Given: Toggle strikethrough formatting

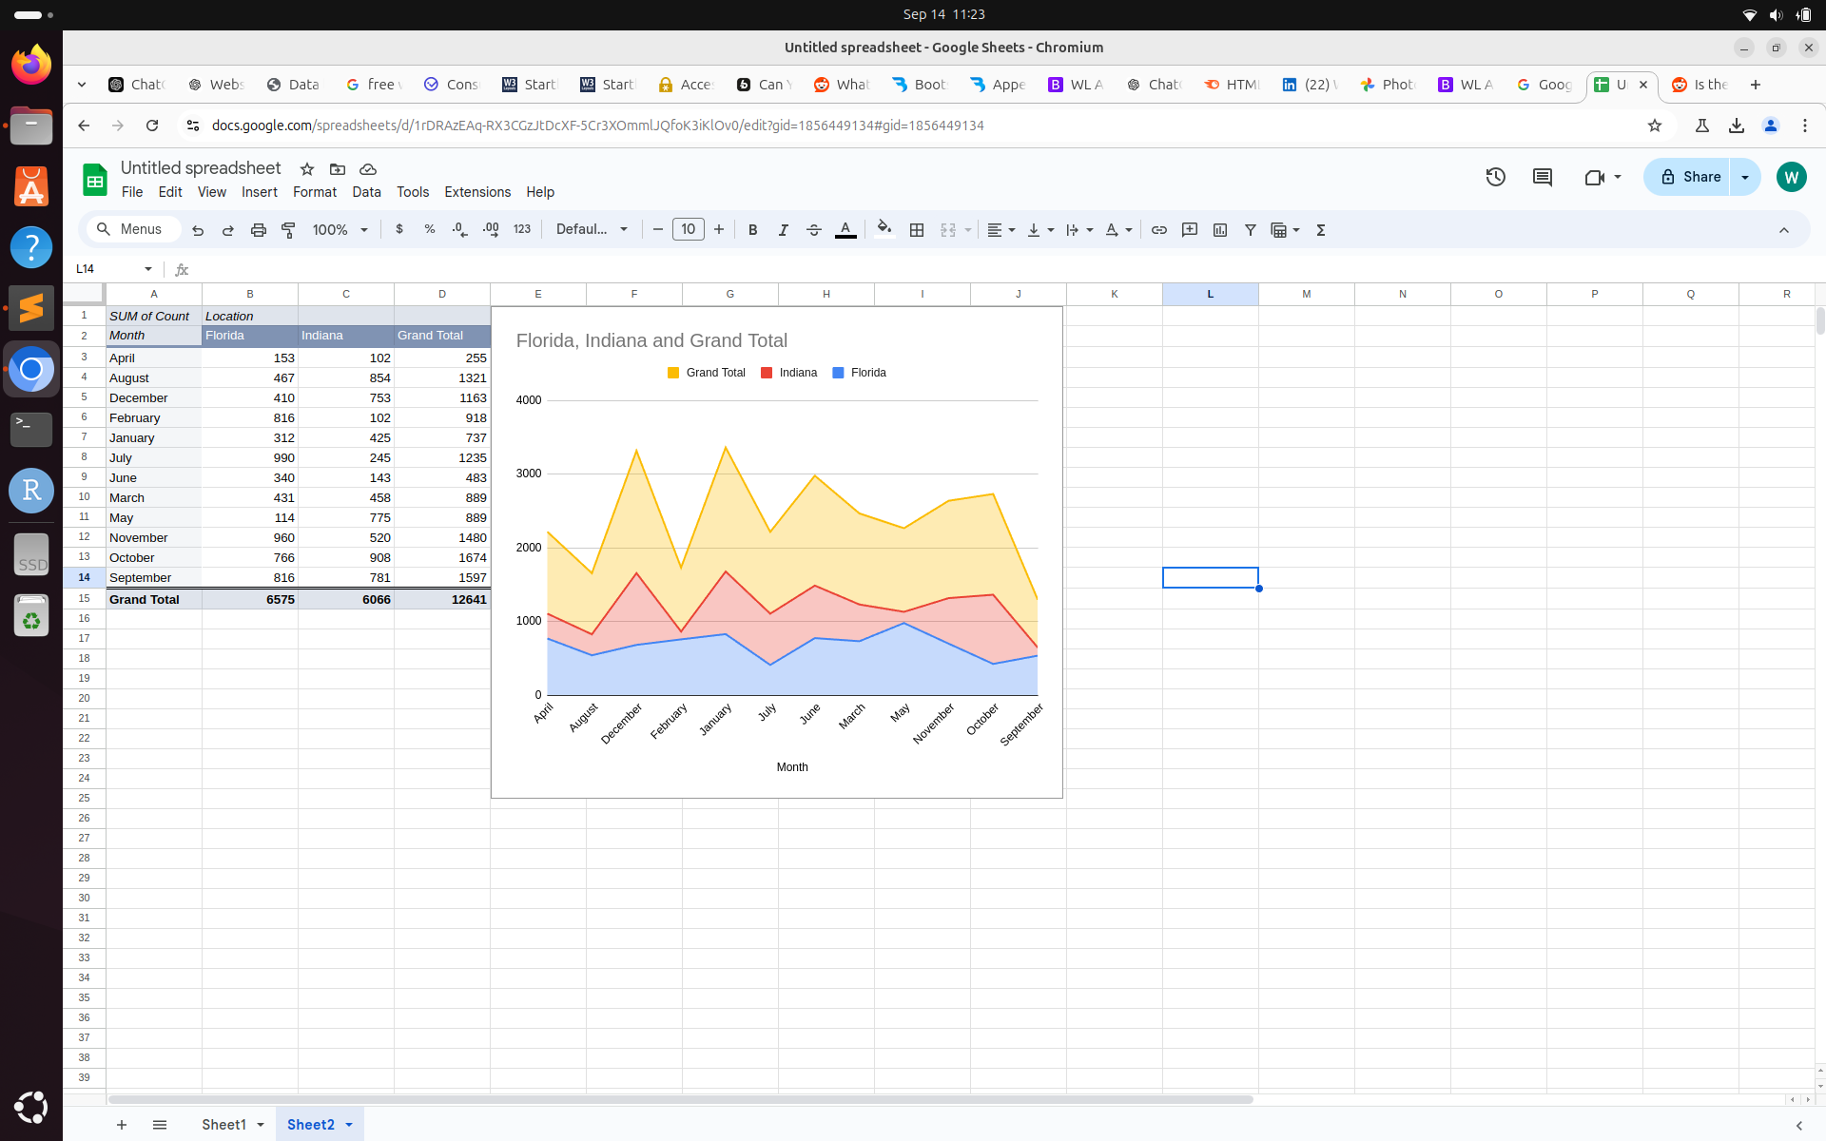Looking at the screenshot, I should point(813,230).
